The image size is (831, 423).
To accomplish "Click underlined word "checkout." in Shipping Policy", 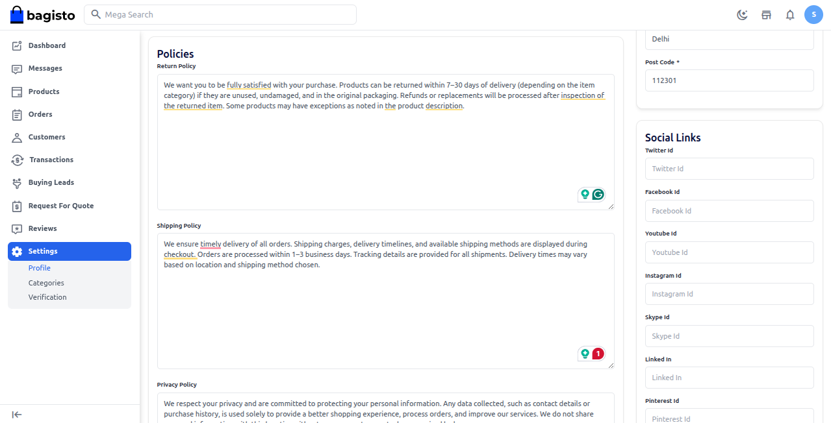I will point(180,254).
